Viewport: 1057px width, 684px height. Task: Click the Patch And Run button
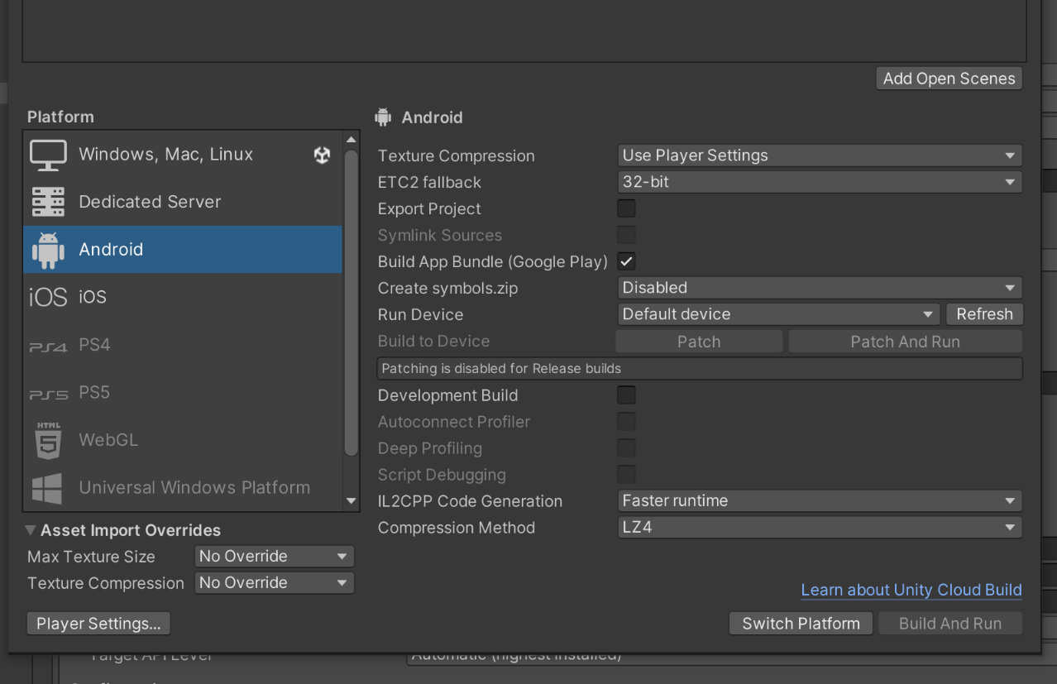pos(905,342)
